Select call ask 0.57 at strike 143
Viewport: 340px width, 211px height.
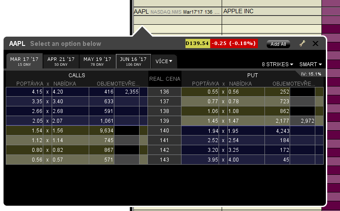pos(70,160)
